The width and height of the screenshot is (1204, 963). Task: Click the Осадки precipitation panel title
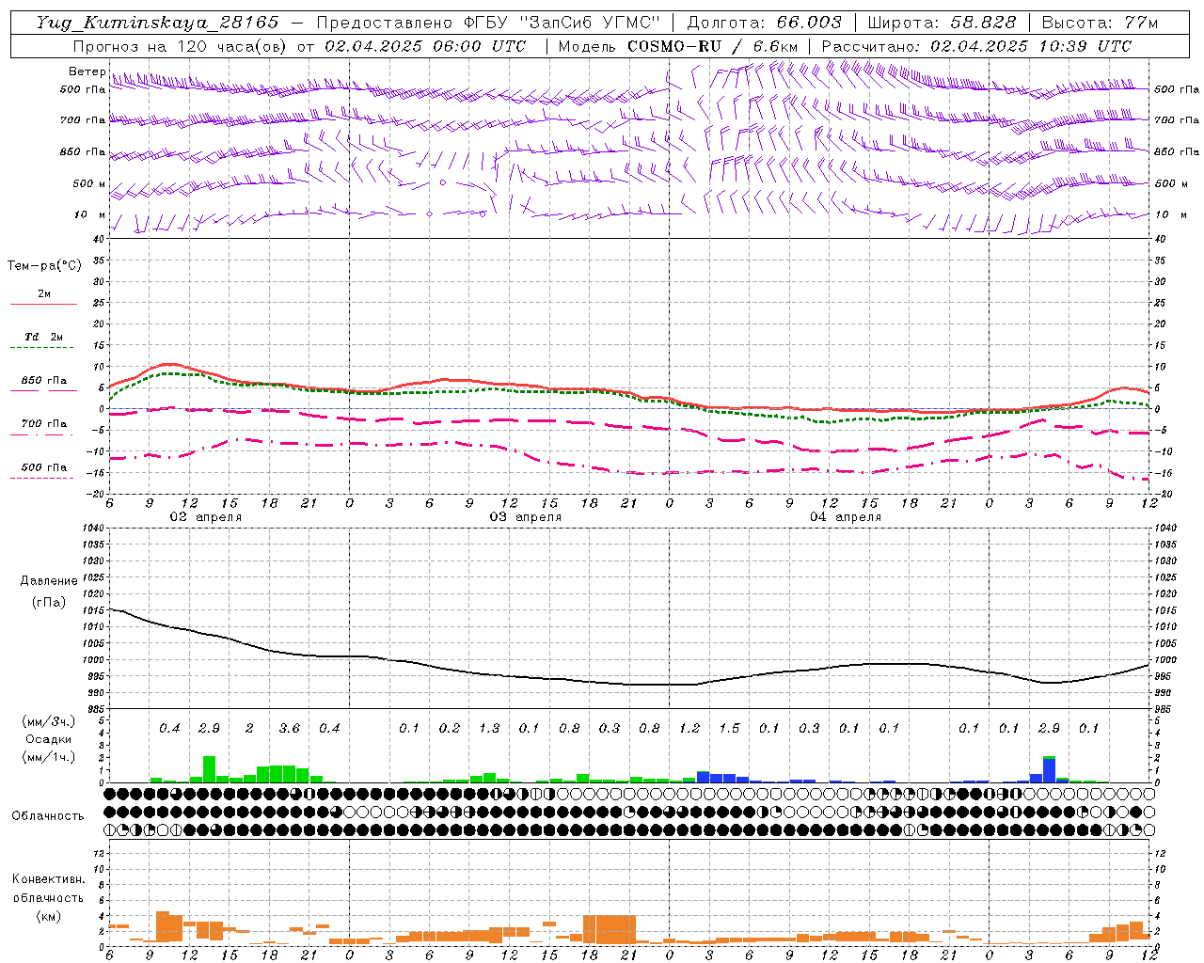click(x=47, y=739)
